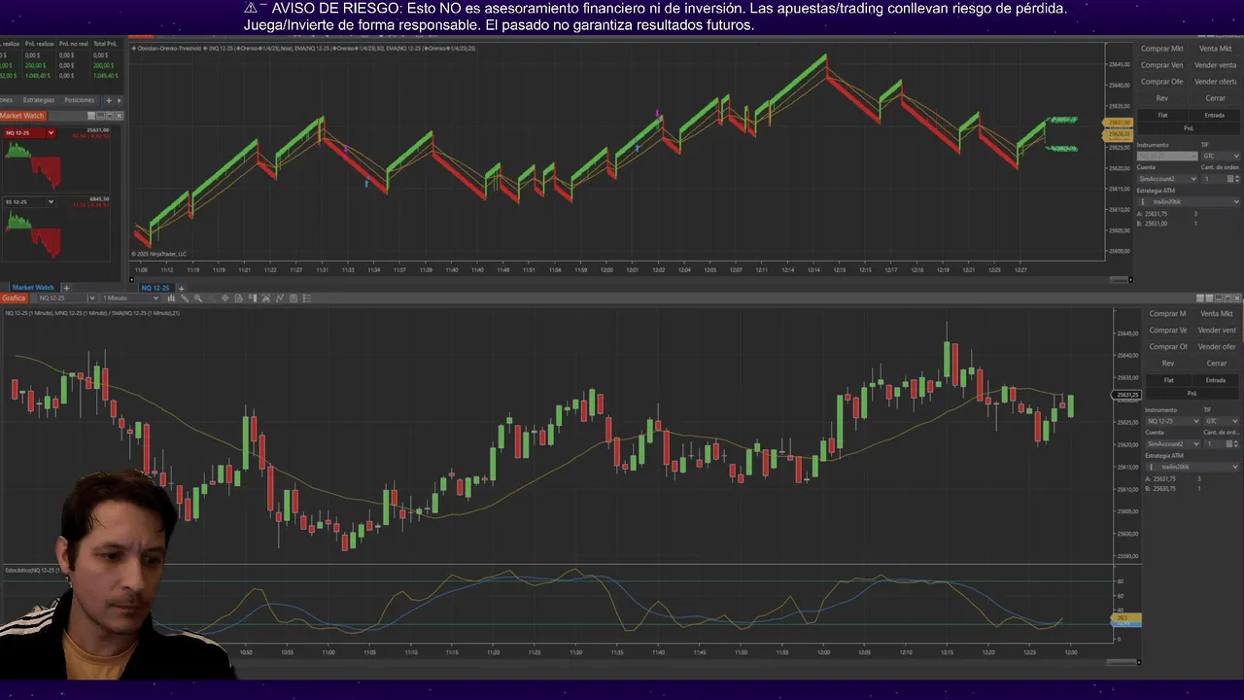The width and height of the screenshot is (1244, 700).
Task: Open the ATM strategy dropdown in upper panel
Action: click(x=1189, y=202)
